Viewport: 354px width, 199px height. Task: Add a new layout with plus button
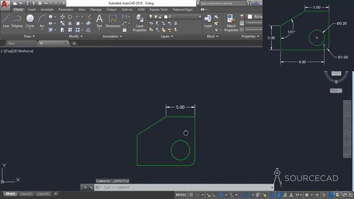55,193
